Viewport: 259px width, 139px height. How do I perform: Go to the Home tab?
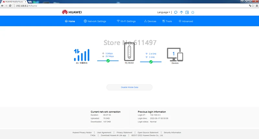[x=70, y=21]
